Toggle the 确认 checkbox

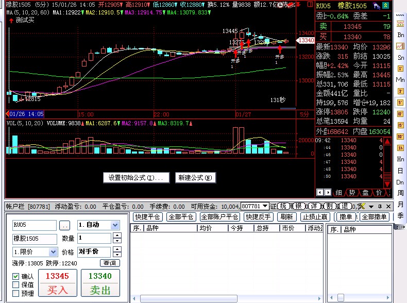tap(16, 276)
